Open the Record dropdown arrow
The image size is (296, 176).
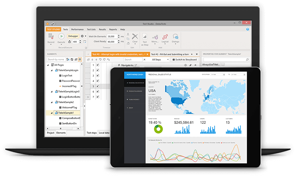click(x=51, y=45)
